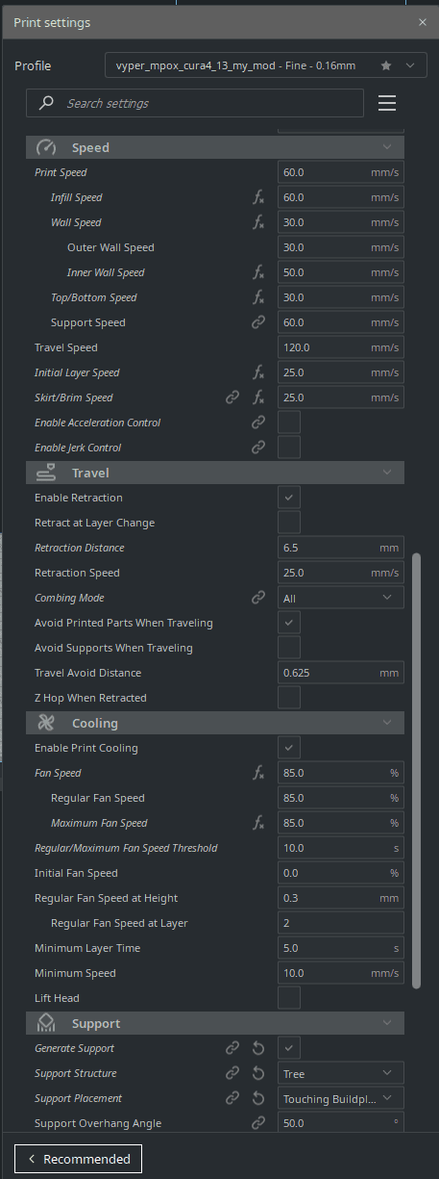Toggle the Enable Retraction checkbox

pos(289,498)
